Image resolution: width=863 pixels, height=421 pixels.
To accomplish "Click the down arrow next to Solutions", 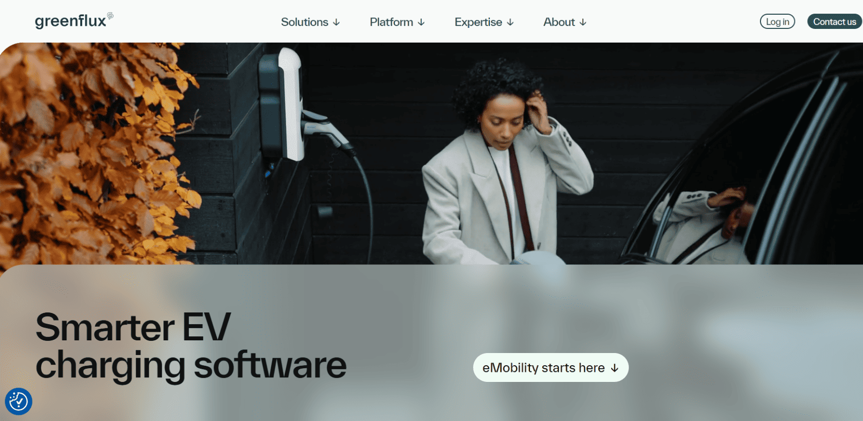I will 336,22.
